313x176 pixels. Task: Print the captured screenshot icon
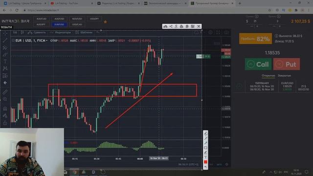pos(181,26)
